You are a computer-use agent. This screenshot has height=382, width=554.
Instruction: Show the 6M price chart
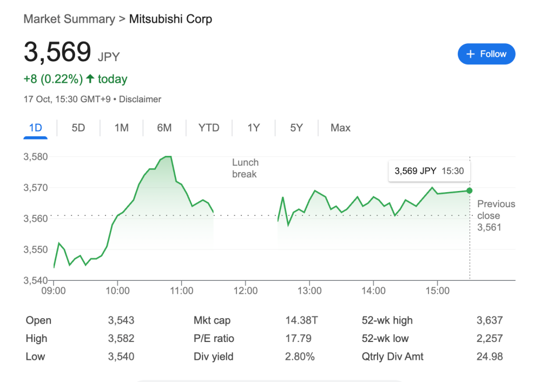[164, 128]
